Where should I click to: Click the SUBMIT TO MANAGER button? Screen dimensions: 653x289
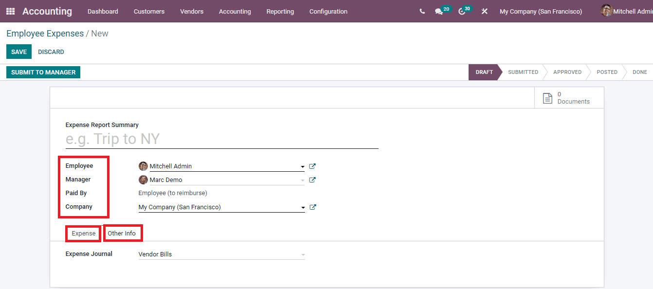coord(43,72)
